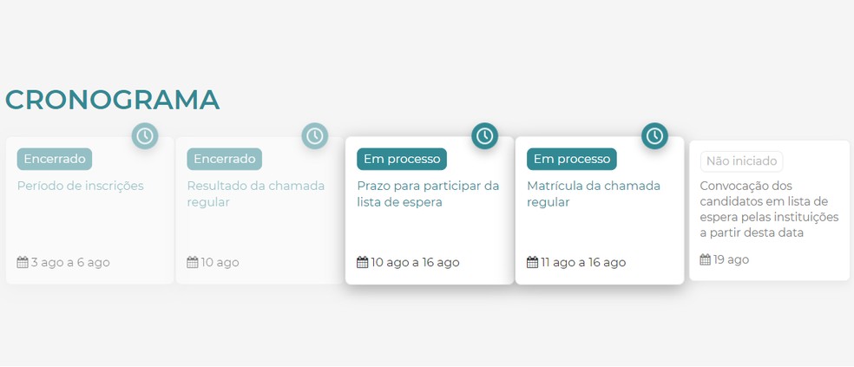This screenshot has width=854, height=367.
Task: Click Em processo badge on lista de espera card
Action: 402,159
